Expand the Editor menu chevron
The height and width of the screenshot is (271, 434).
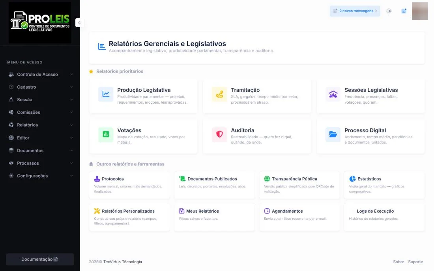pos(71,138)
